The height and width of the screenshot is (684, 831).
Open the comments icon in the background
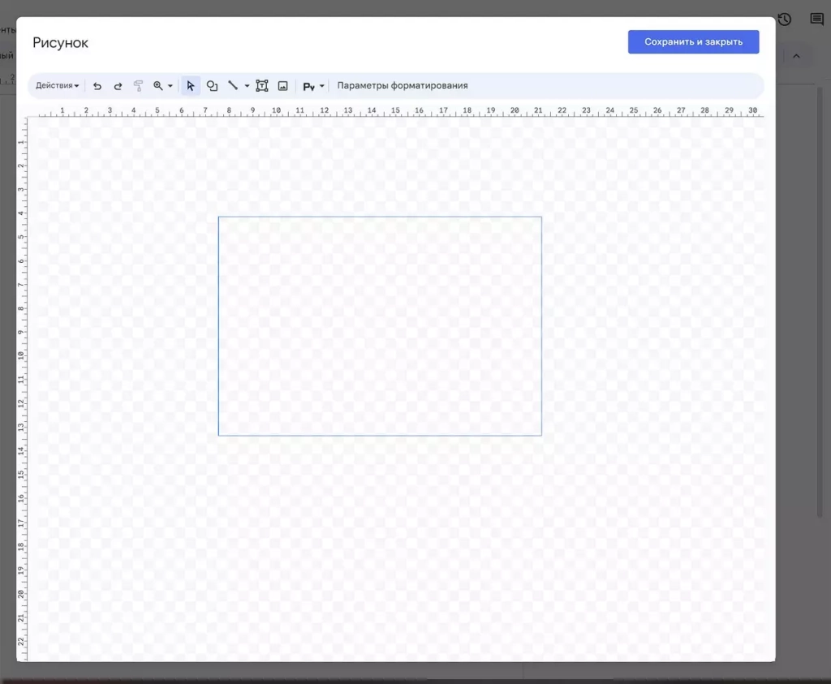[x=816, y=19]
